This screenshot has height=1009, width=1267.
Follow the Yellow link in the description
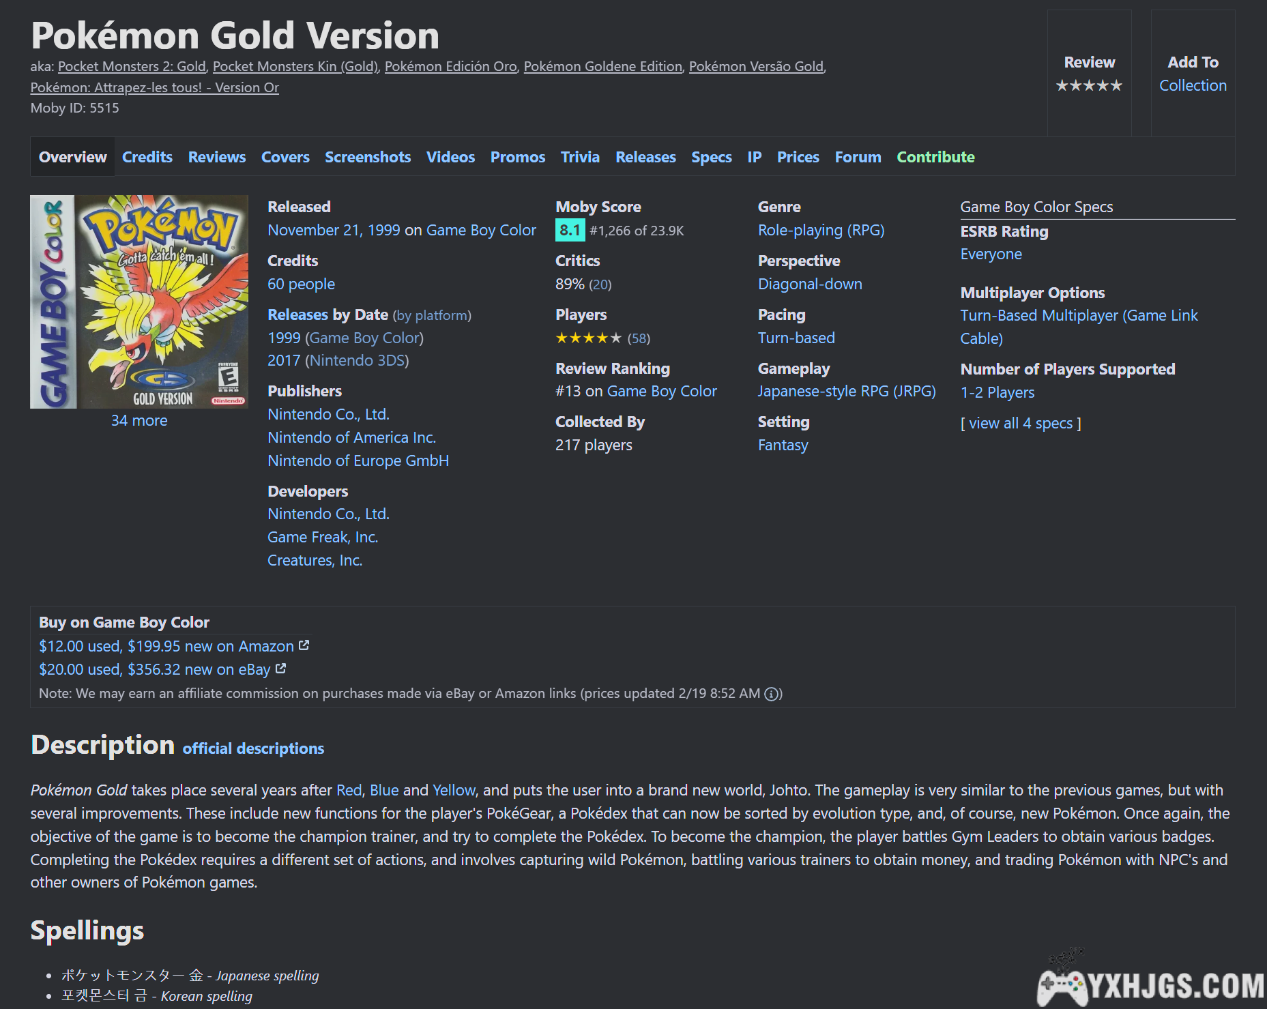point(454,790)
